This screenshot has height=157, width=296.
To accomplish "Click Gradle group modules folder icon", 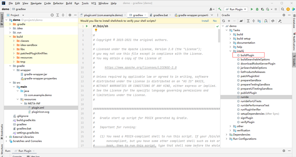I will click(x=259, y=21).
